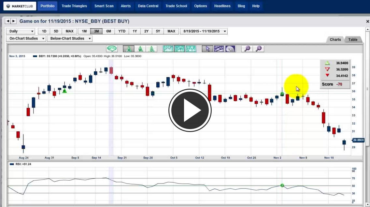
Task: Switch to line chart style icon
Action: [x=168, y=49]
